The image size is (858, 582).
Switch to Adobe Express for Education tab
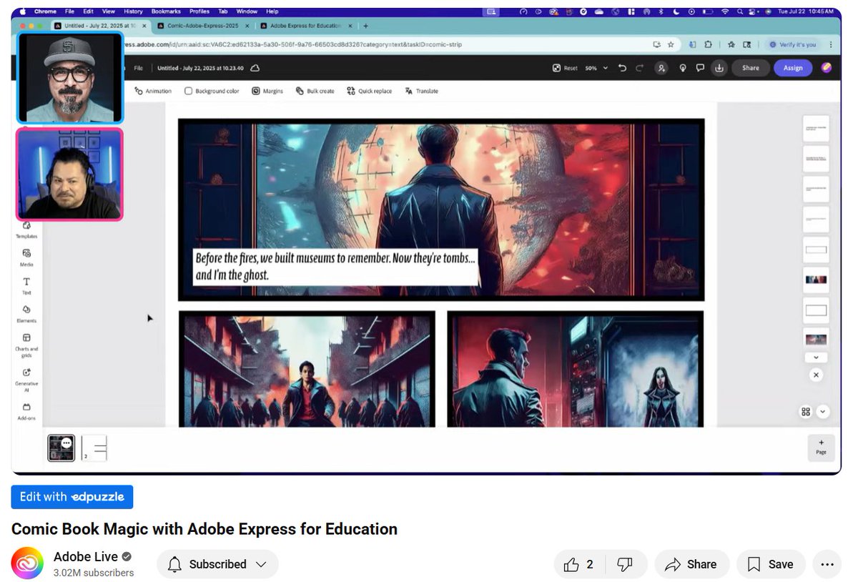308,26
